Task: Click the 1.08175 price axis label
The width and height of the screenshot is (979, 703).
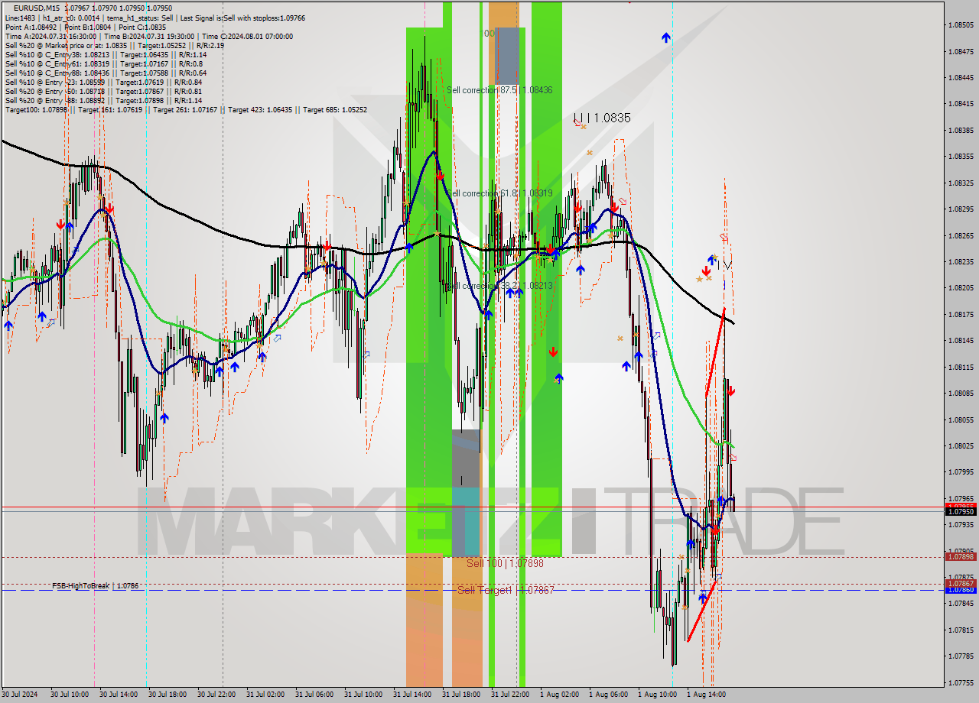Action: pos(961,315)
